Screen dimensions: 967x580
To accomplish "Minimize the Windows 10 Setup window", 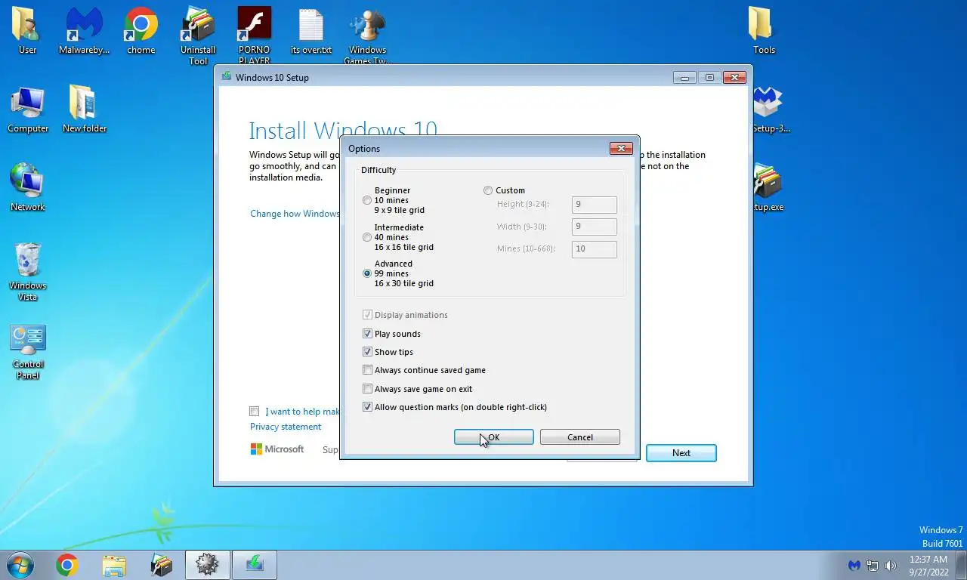I will [x=684, y=77].
